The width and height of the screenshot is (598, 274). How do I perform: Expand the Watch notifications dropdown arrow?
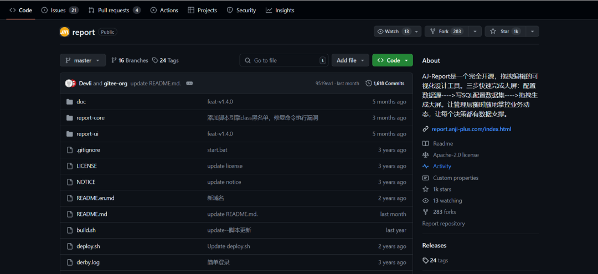[417, 32]
